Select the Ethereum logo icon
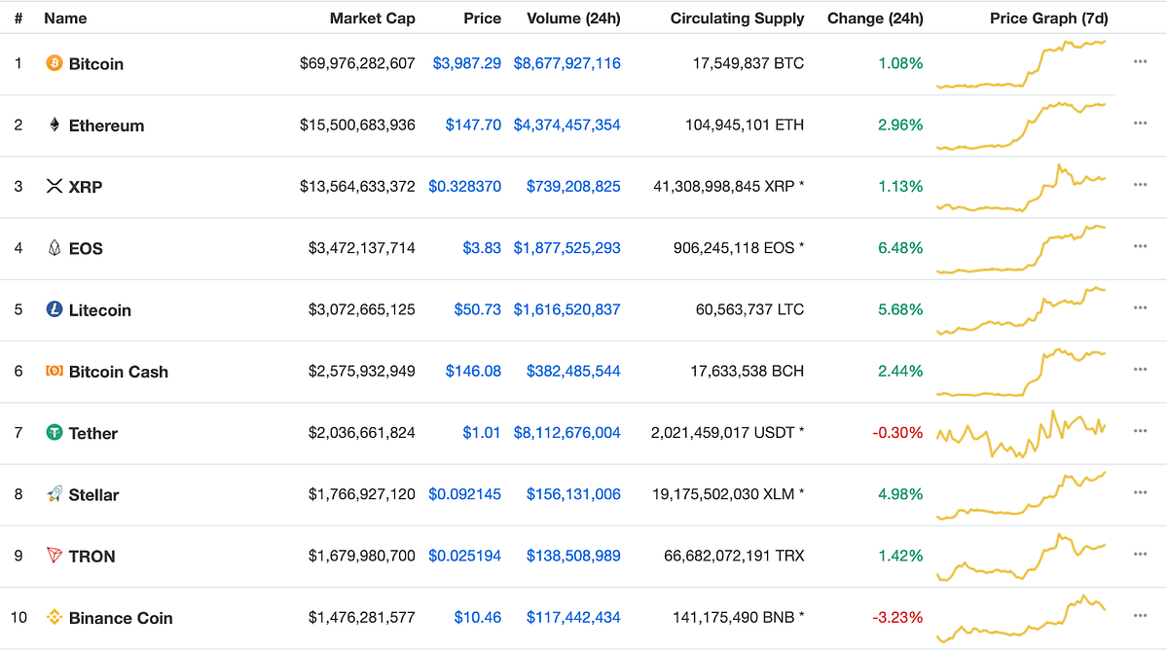1168x650 pixels. [54, 126]
